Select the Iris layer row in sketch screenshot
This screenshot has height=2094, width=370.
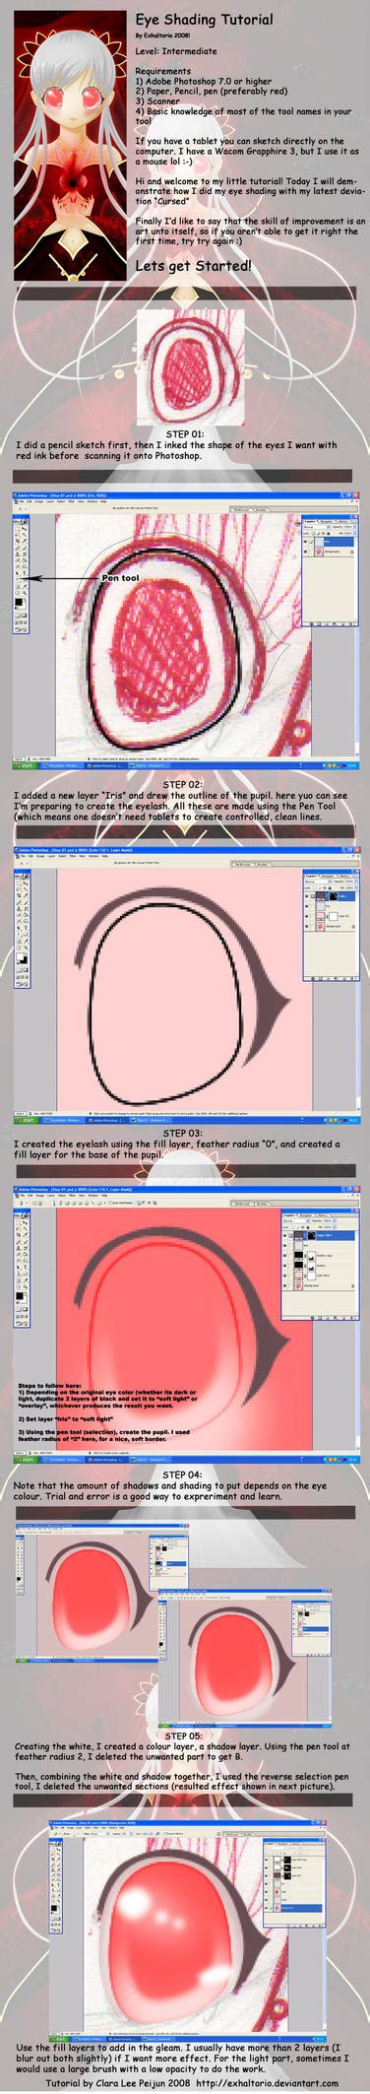tap(328, 542)
